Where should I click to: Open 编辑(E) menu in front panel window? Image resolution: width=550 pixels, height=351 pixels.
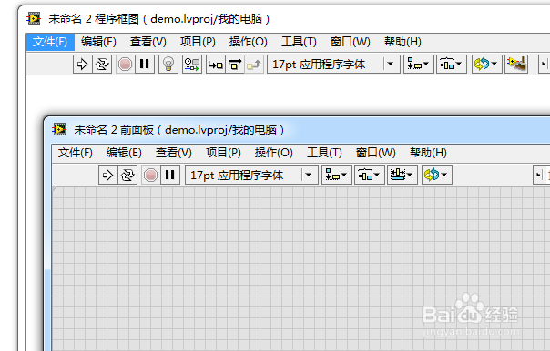pos(124,153)
